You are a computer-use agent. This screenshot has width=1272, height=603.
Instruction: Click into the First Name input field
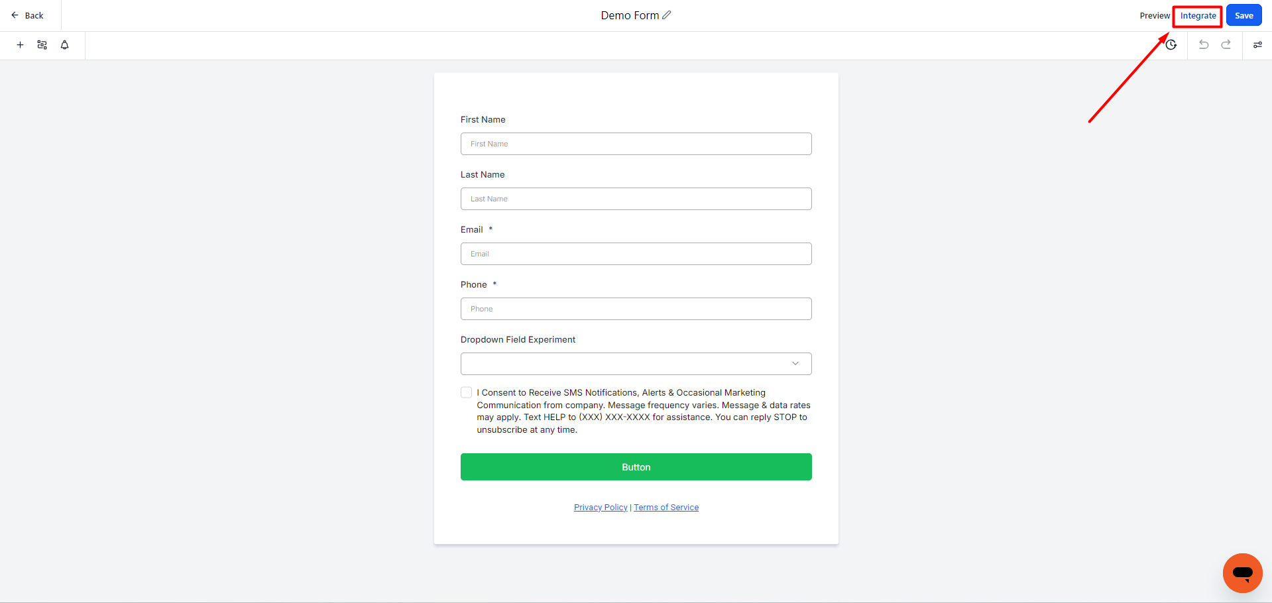coord(636,144)
